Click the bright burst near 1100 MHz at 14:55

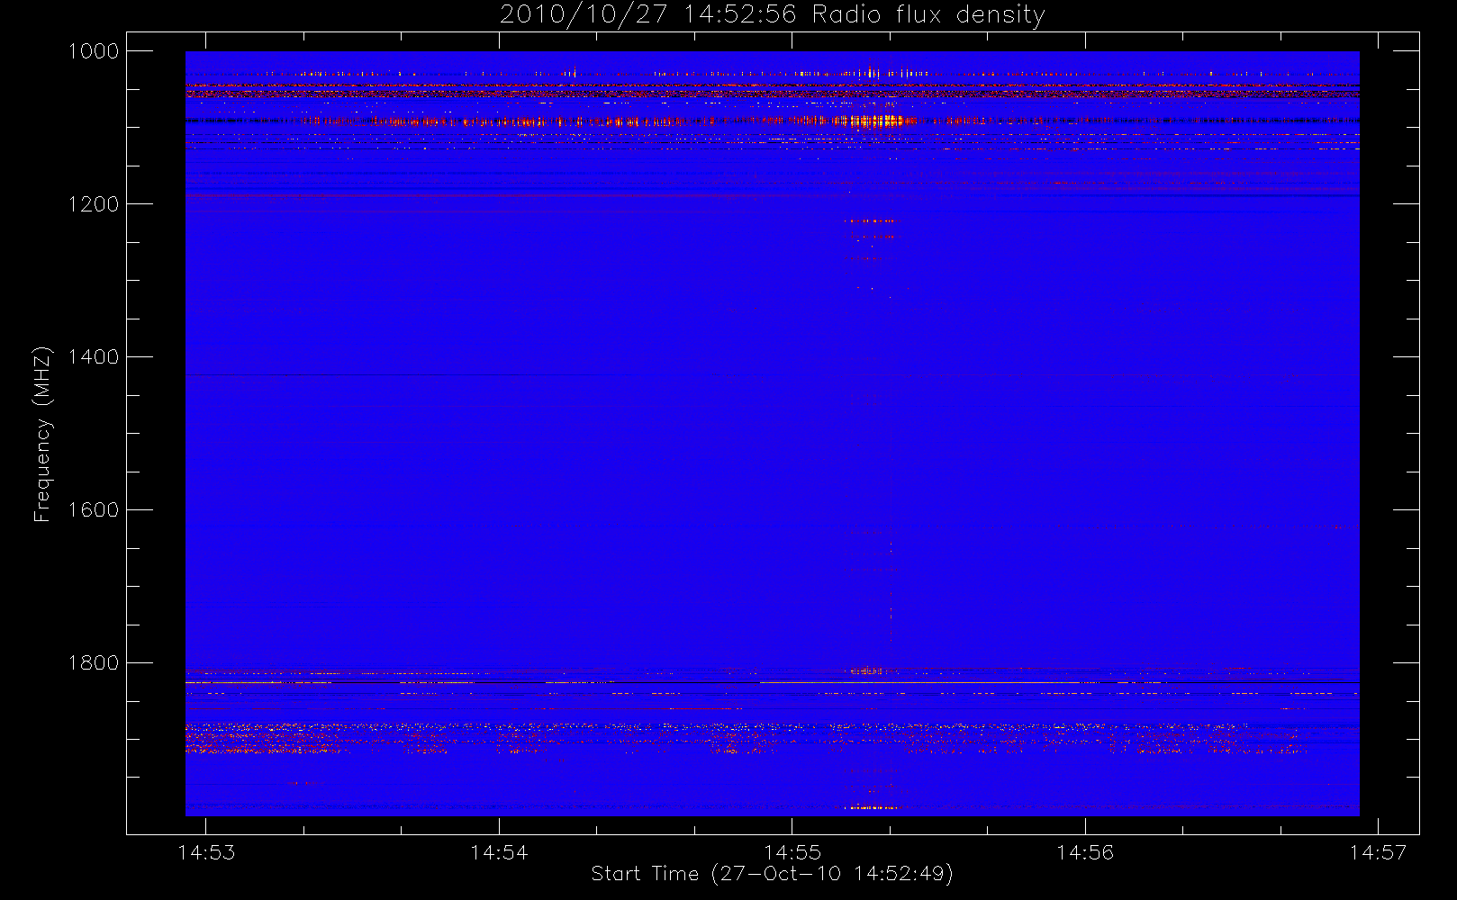872,121
